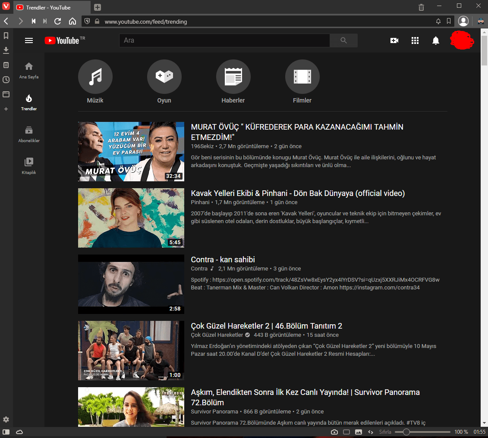Open the video creation camera icon

tap(394, 40)
